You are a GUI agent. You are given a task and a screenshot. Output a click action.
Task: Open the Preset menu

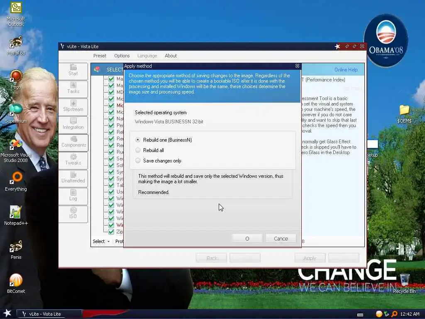(x=100, y=56)
